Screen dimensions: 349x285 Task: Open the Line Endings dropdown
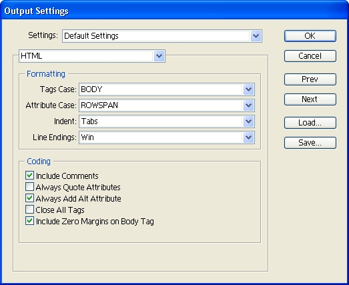[x=248, y=137]
